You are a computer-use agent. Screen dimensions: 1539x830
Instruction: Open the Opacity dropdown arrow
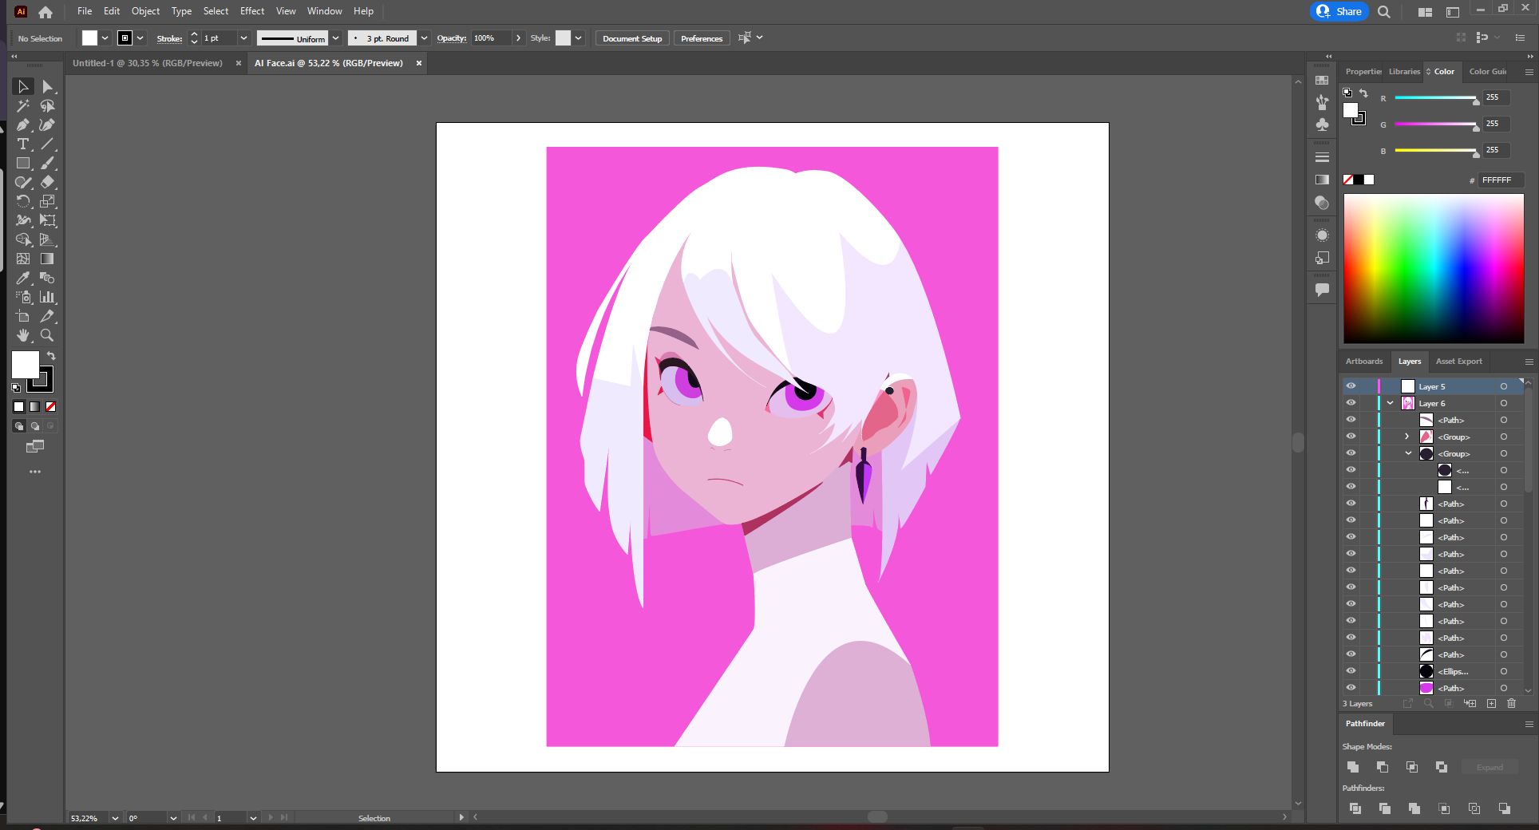coord(518,38)
